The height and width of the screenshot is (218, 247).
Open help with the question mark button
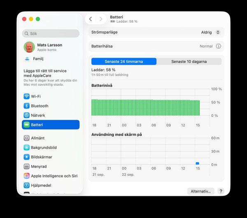(x=221, y=191)
